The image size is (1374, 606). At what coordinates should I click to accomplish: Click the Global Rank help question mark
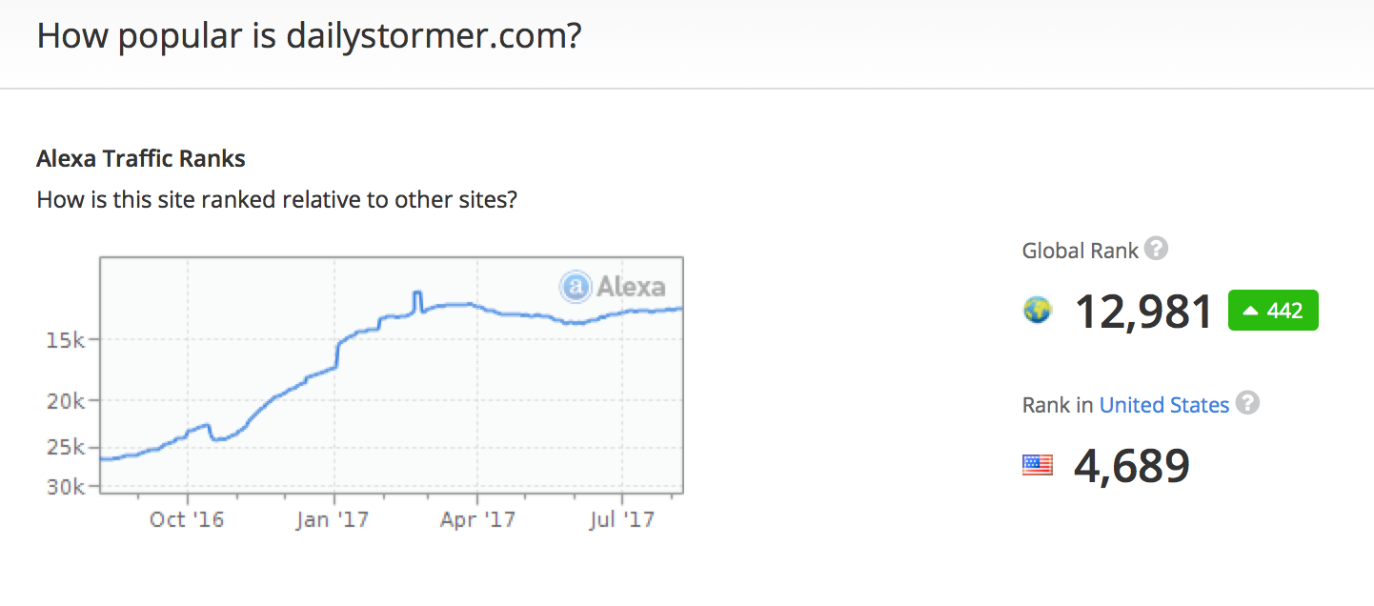point(1157,250)
